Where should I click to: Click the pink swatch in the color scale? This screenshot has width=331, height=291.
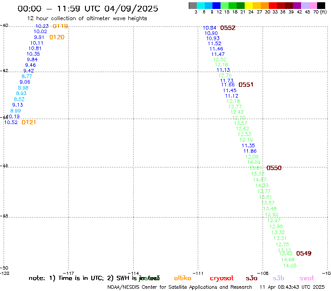click(x=313, y=5)
